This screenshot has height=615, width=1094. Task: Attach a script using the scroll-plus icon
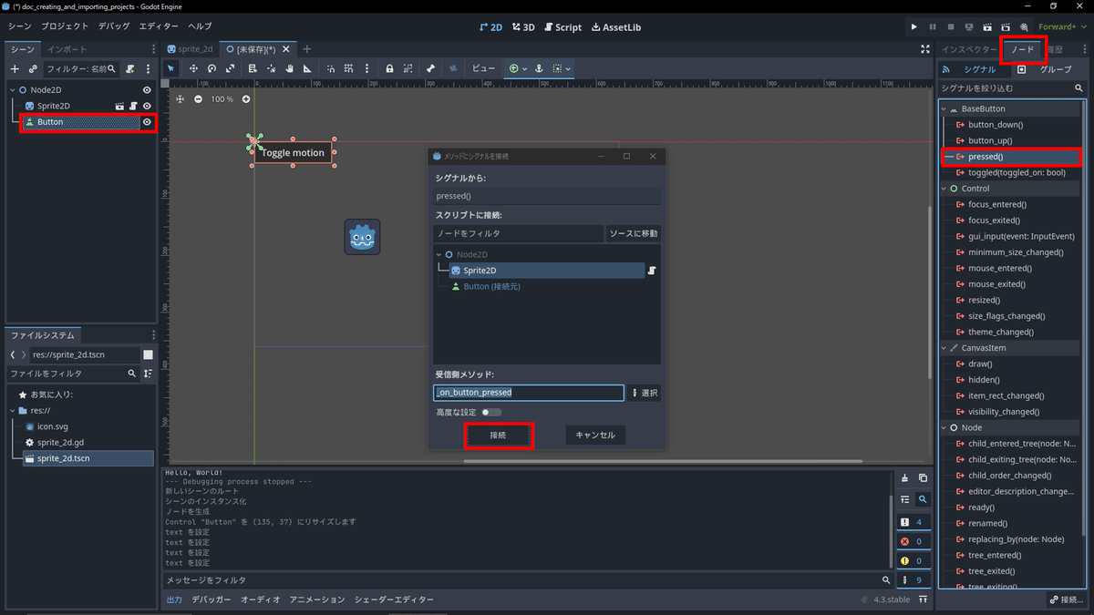tap(130, 68)
